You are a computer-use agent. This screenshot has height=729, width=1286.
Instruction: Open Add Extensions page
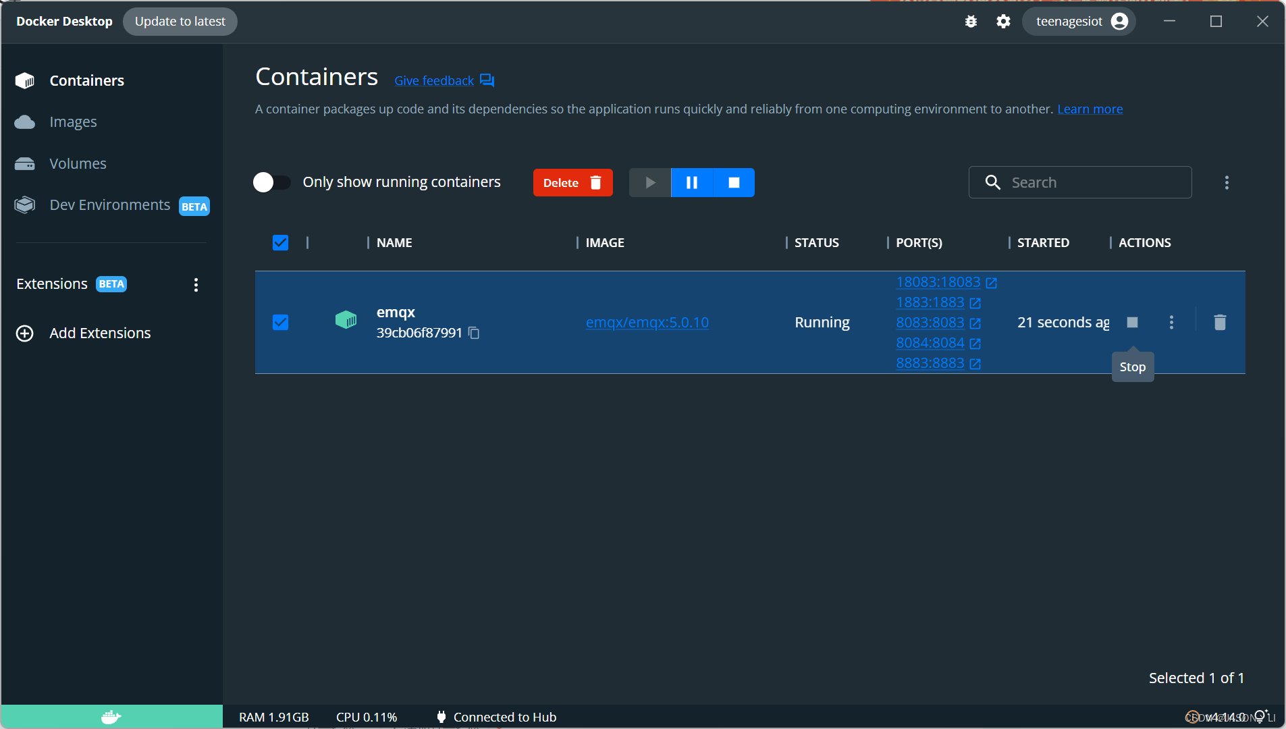99,333
